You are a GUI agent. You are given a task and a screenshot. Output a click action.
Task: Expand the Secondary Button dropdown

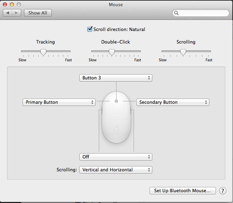point(172,102)
